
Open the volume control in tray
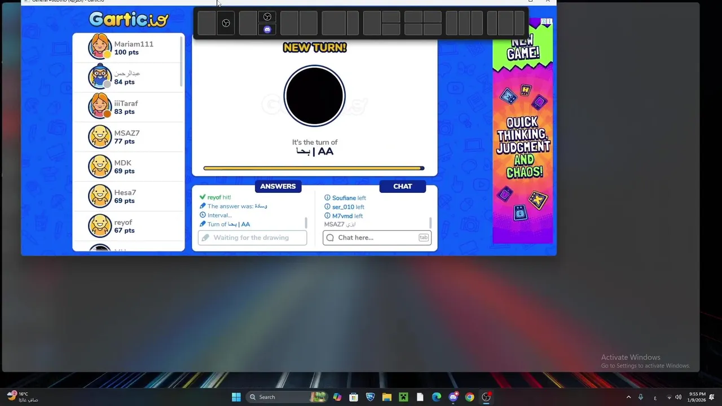point(678,397)
